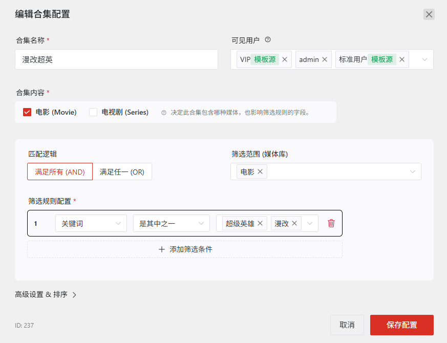Remove the admin user tag
This screenshot has height=343, width=447.
(325, 59)
